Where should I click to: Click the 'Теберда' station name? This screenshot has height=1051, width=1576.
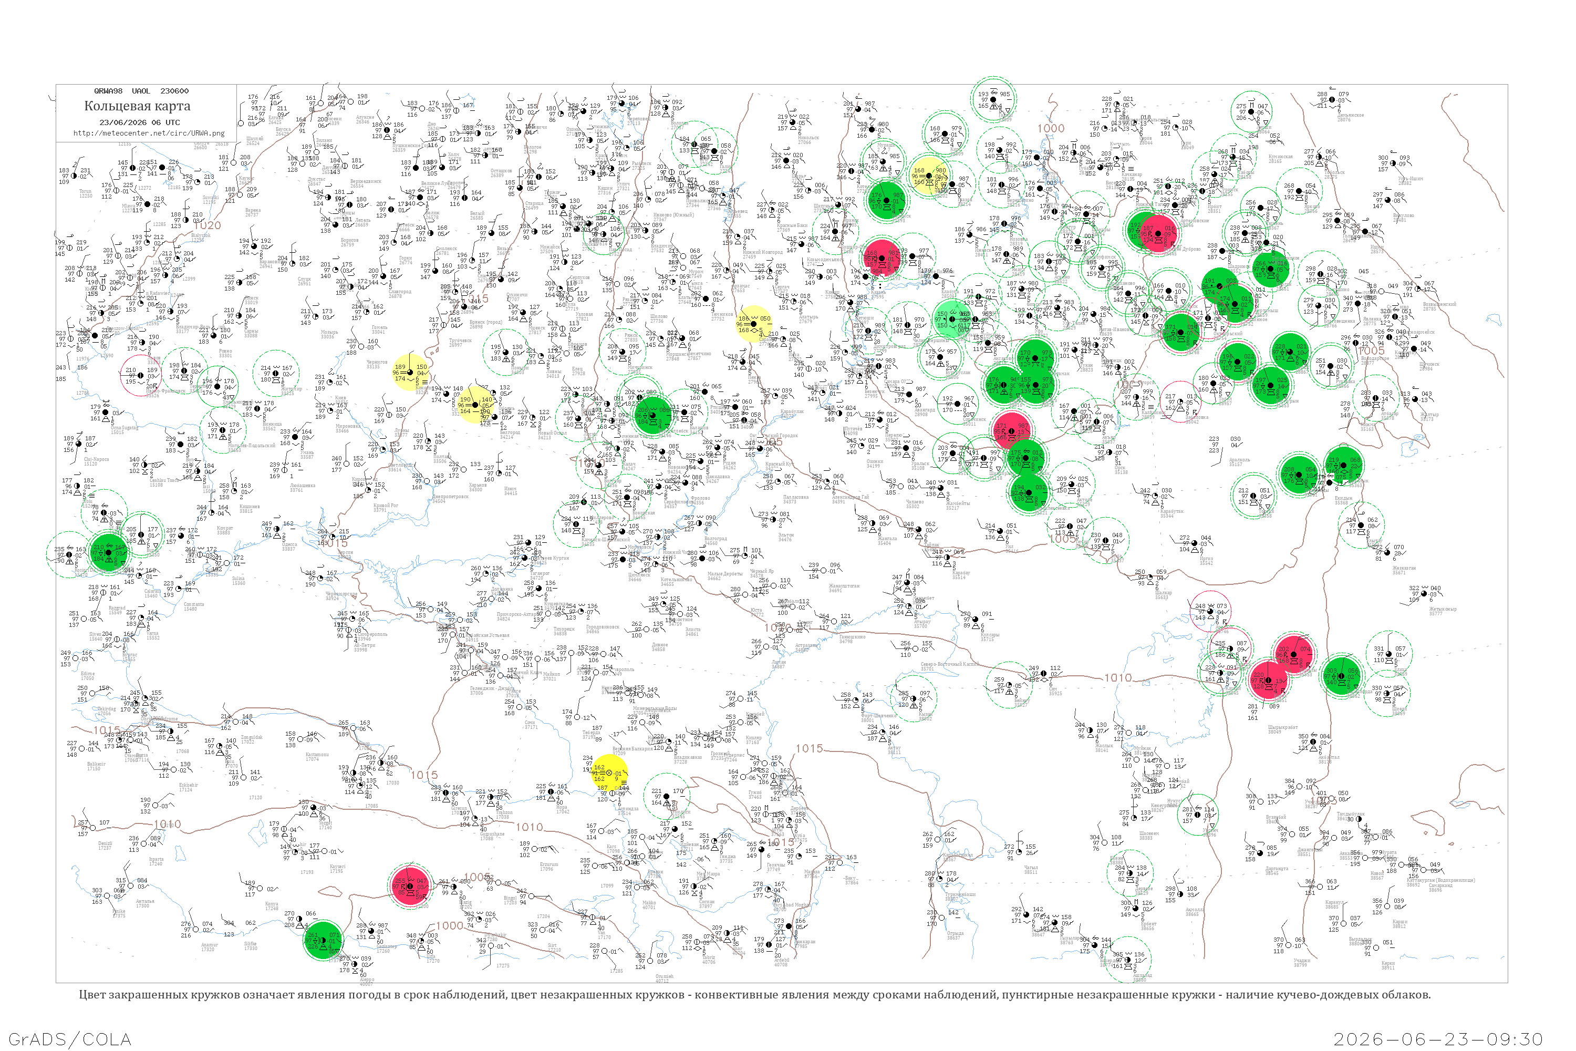(x=590, y=733)
